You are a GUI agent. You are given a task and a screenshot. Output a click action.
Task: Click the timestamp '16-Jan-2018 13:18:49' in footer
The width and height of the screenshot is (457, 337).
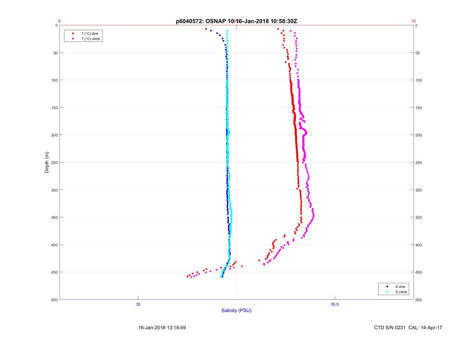pyautogui.click(x=162, y=327)
